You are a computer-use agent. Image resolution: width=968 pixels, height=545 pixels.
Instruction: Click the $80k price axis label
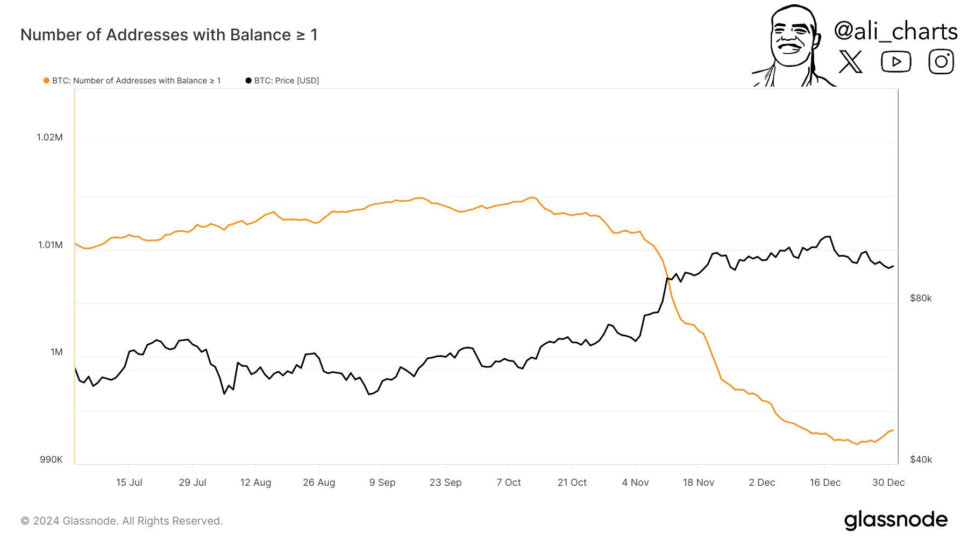(921, 298)
